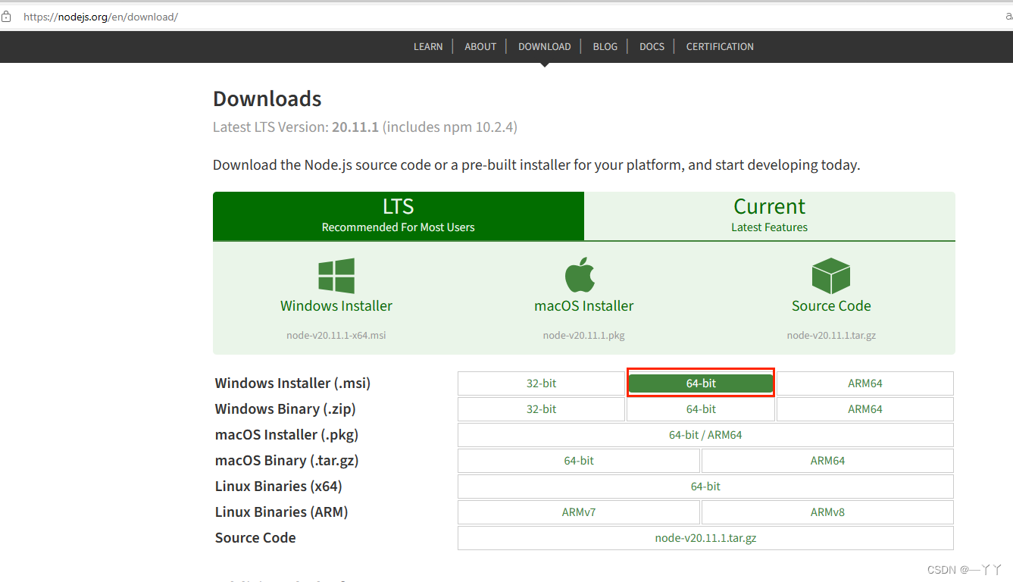
Task: Download Windows Binary (.zip) 64-bit
Action: coord(701,409)
